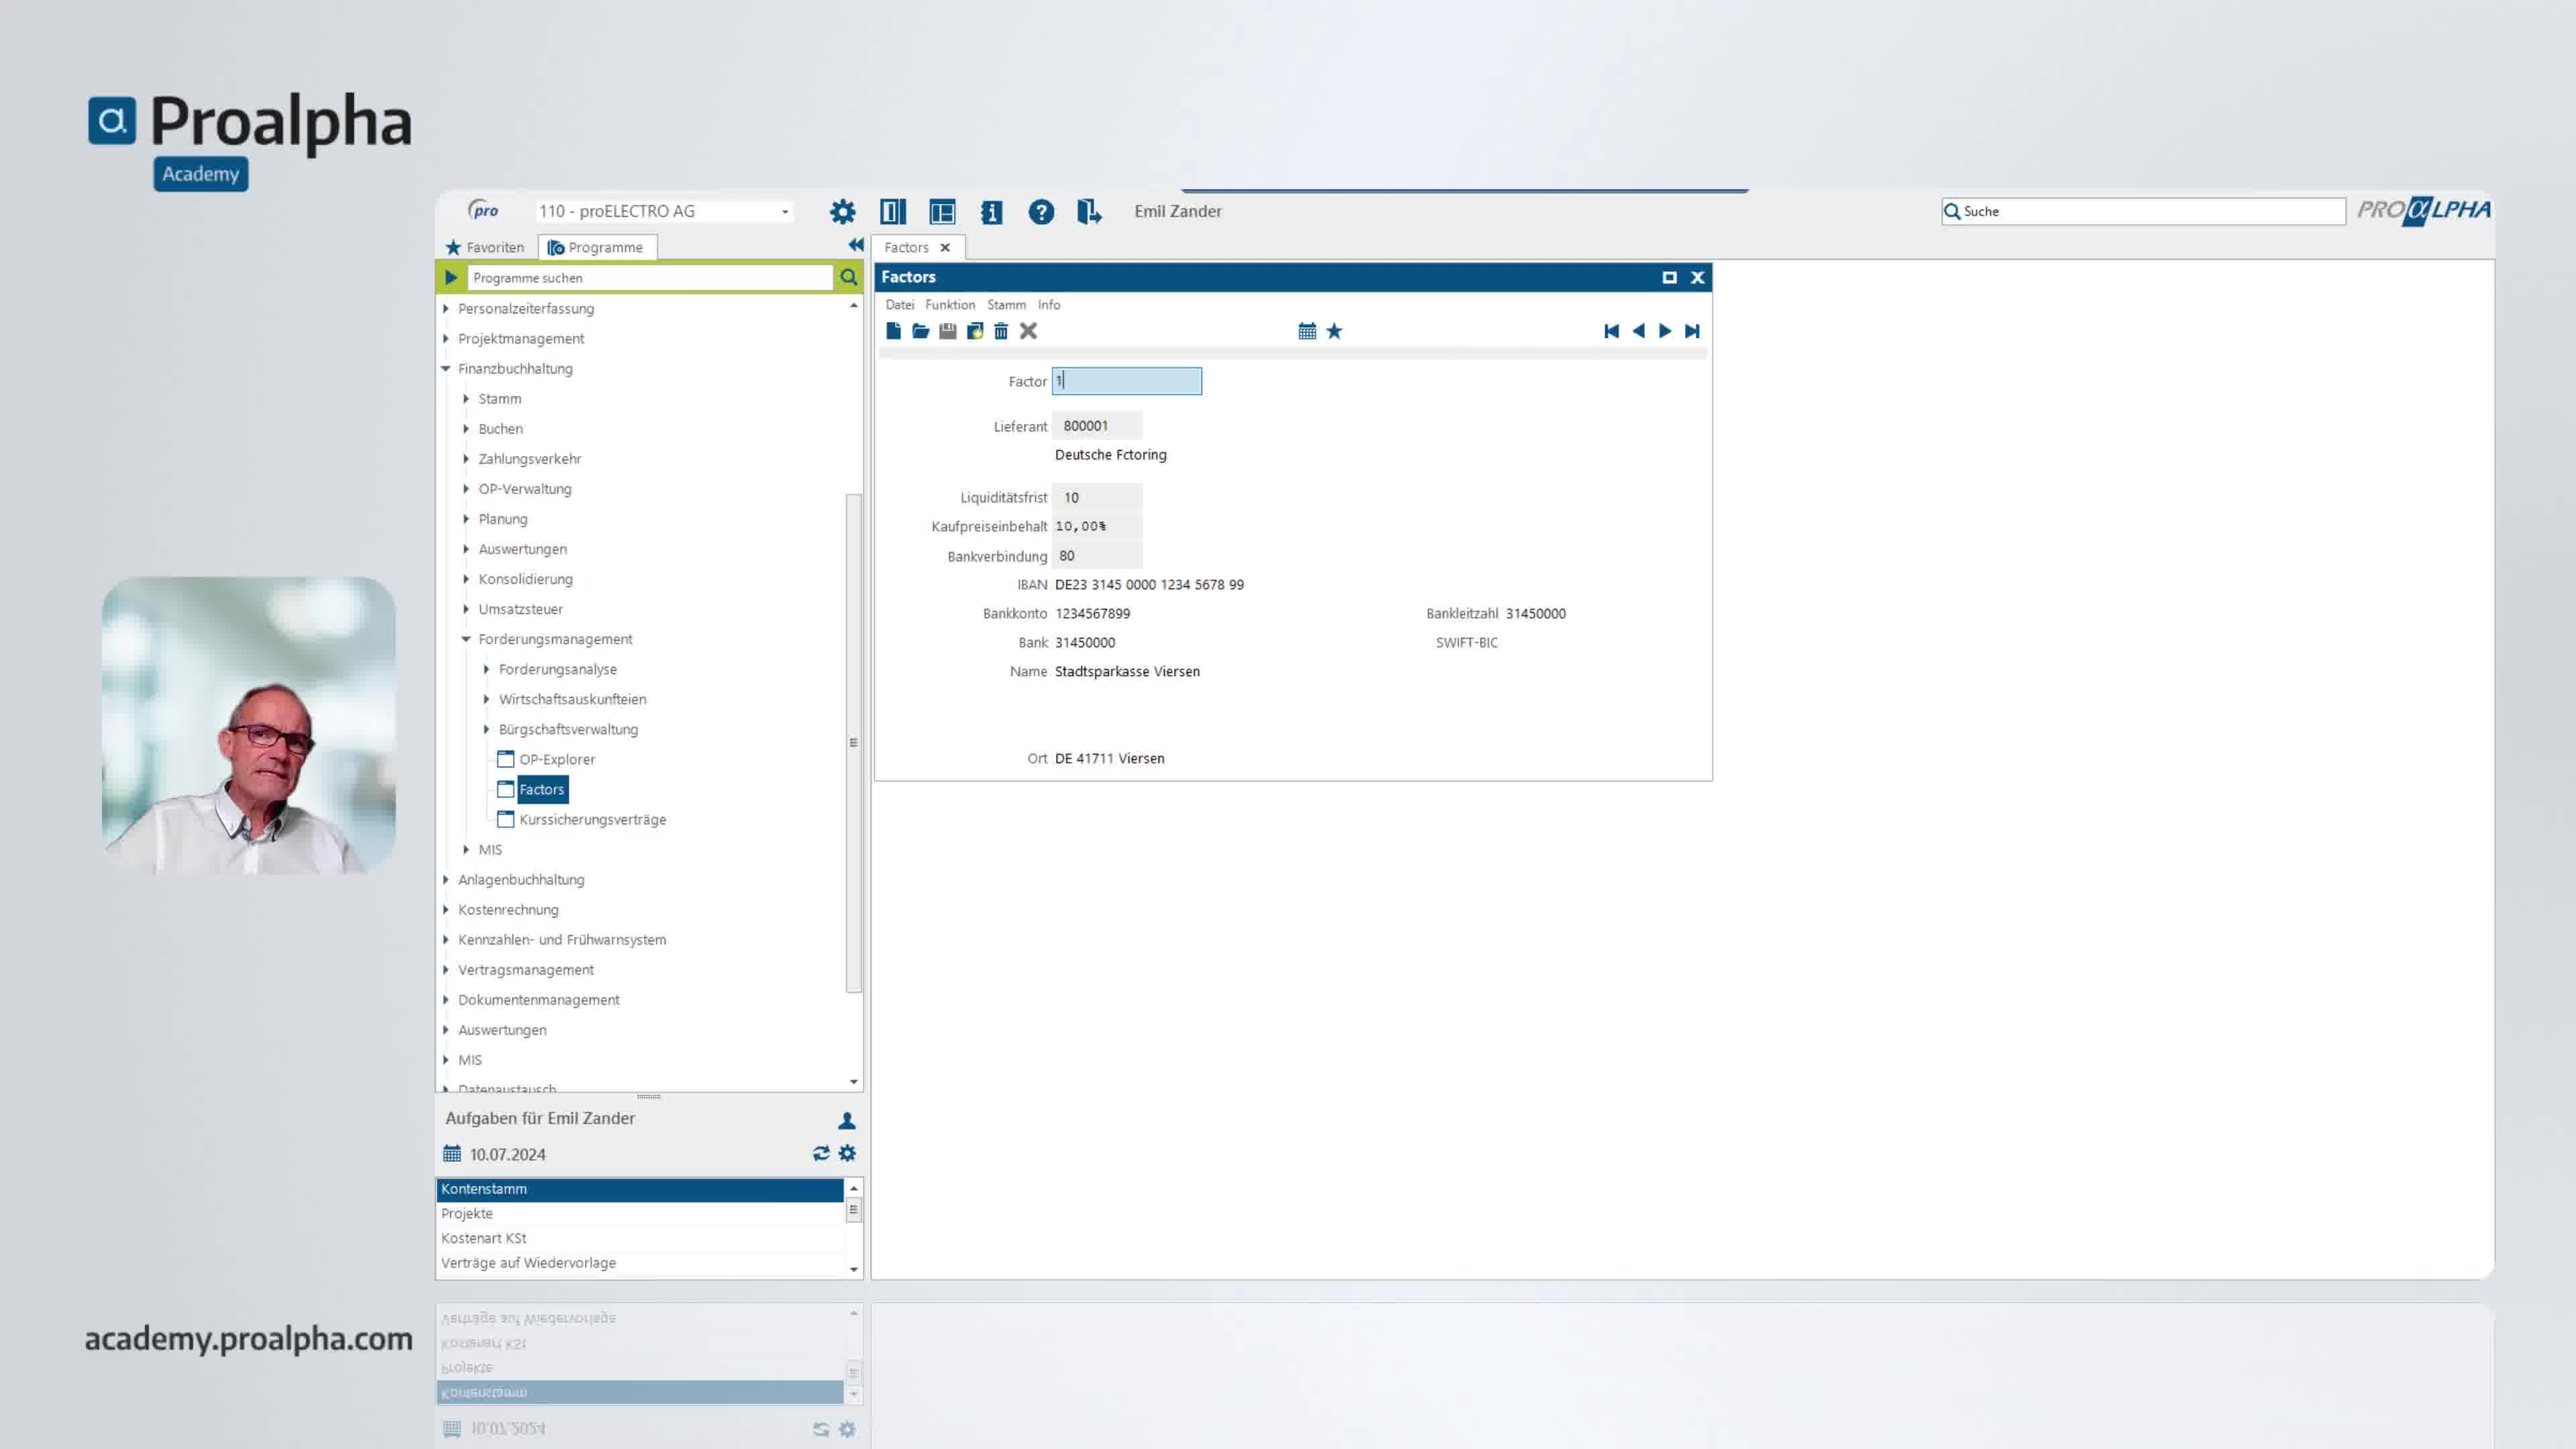This screenshot has width=2576, height=1449.
Task: Expand the Forderungsanalyse tree node
Action: coord(486,669)
